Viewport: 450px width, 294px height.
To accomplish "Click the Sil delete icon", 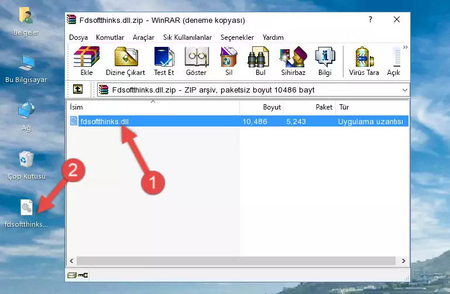I will [x=229, y=61].
